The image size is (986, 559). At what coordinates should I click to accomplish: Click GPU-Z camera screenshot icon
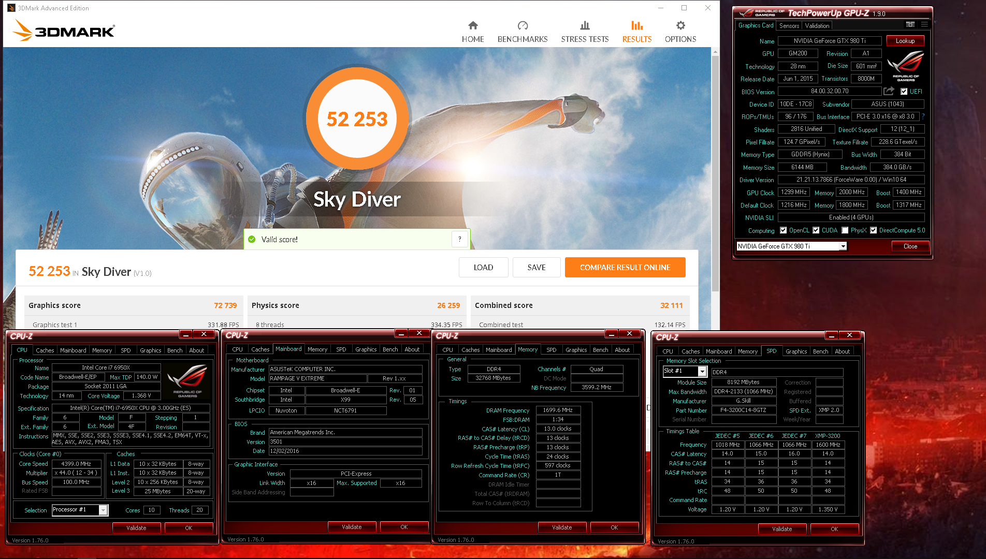[x=910, y=24]
